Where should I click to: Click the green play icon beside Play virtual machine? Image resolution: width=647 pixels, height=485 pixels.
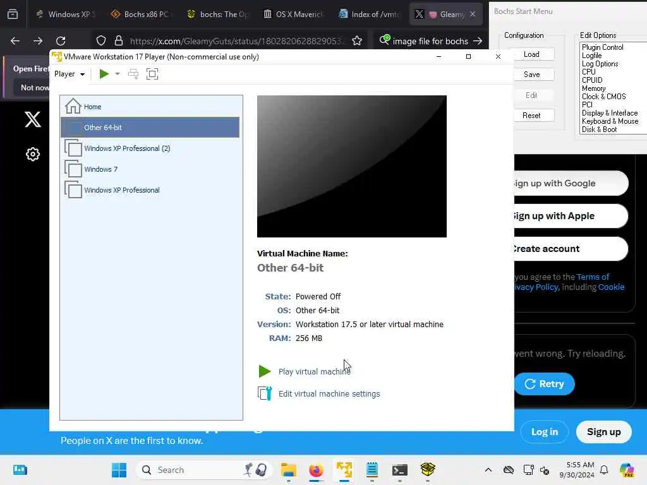point(265,371)
